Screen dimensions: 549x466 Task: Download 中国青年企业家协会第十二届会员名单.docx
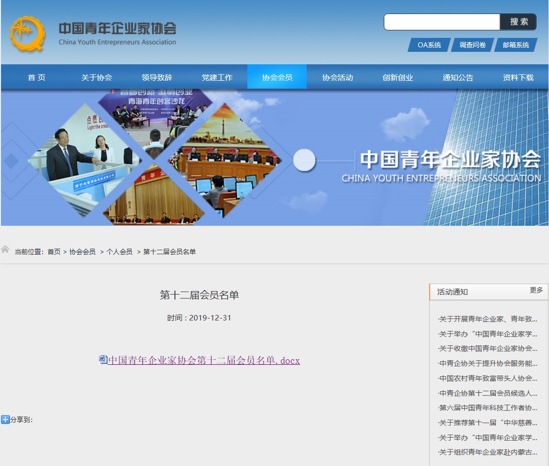(204, 360)
